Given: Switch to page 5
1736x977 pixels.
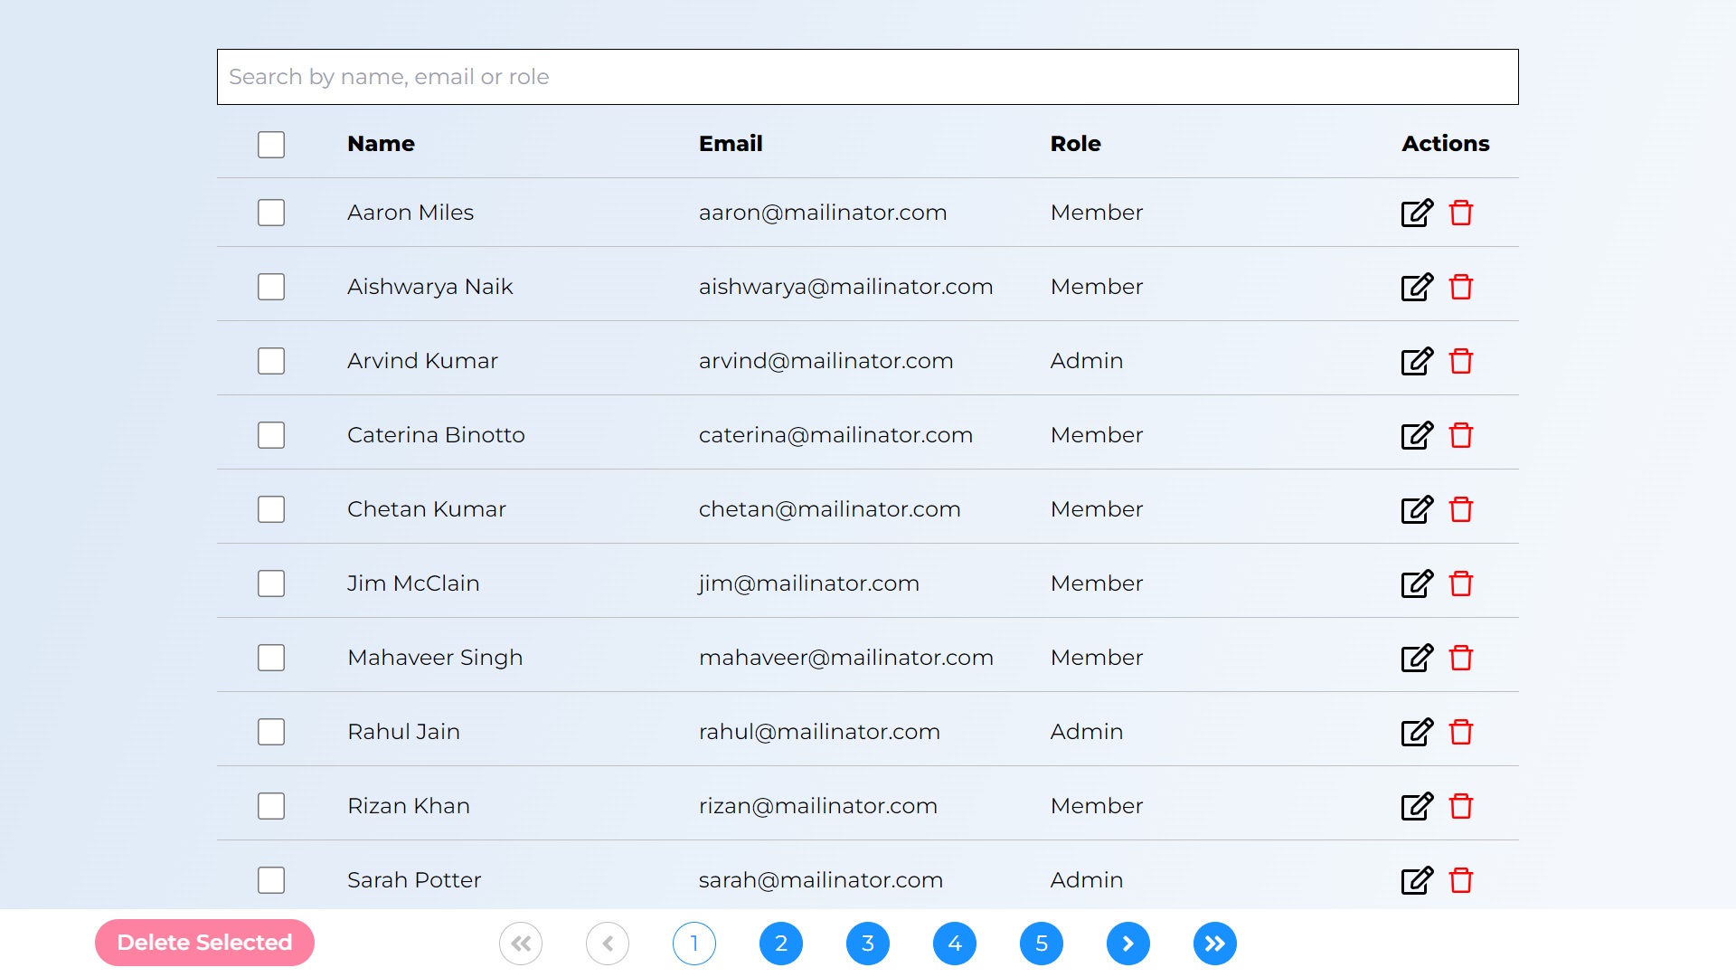Looking at the screenshot, I should [x=1041, y=944].
